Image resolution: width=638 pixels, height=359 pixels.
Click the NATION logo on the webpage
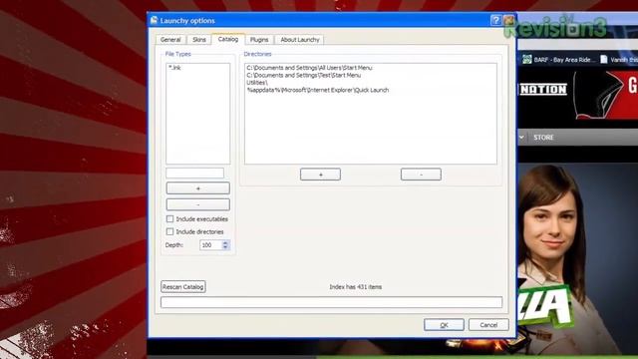(x=543, y=89)
